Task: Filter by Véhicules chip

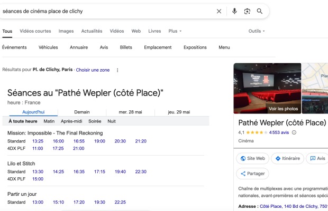Action: coord(48,47)
